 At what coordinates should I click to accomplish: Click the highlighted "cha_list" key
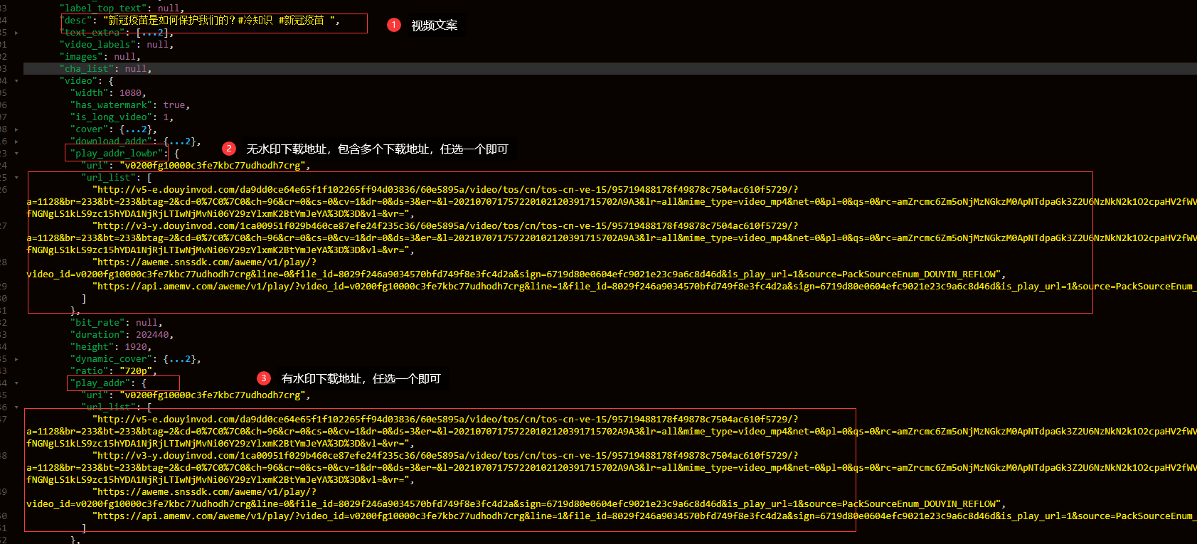(87, 69)
